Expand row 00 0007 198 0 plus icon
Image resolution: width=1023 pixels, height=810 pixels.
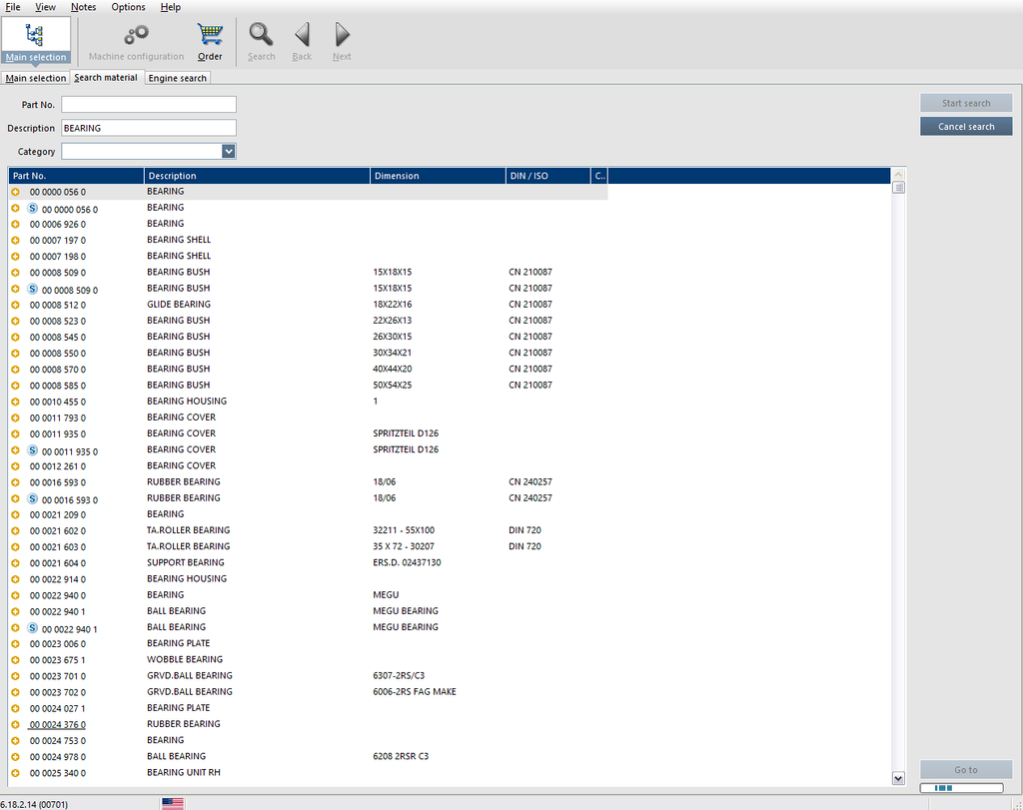click(16, 257)
